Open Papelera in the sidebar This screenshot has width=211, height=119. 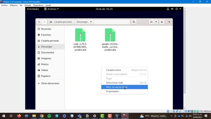[x=50, y=76]
